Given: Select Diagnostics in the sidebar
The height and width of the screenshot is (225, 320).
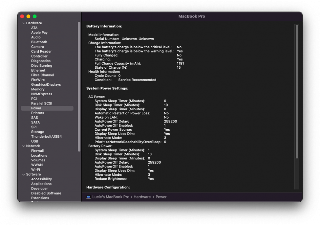Looking at the screenshot, I should (41, 61).
